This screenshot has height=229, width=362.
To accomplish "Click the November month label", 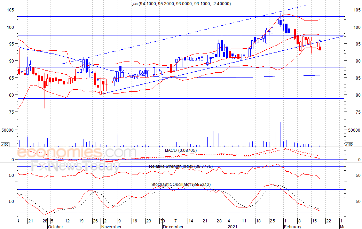I will [111, 227].
